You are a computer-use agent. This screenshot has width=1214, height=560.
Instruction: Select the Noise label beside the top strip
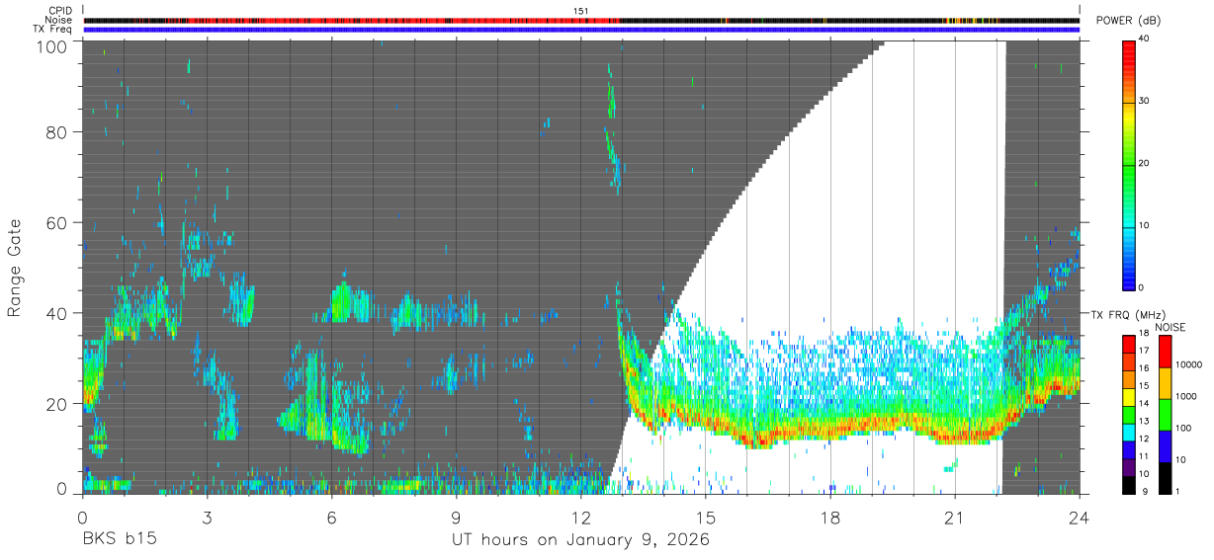60,20
